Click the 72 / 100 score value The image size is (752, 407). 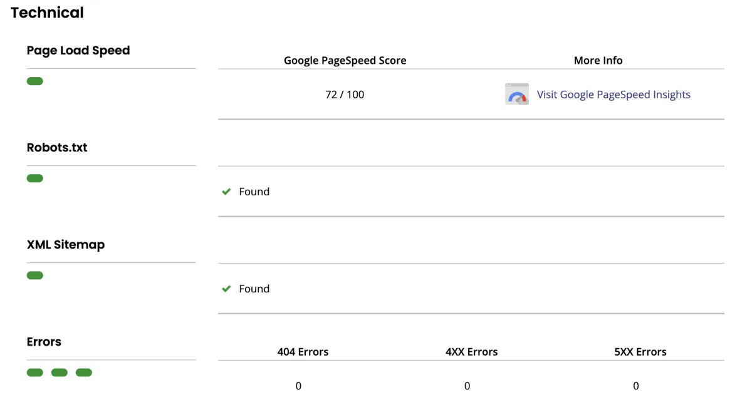345,95
